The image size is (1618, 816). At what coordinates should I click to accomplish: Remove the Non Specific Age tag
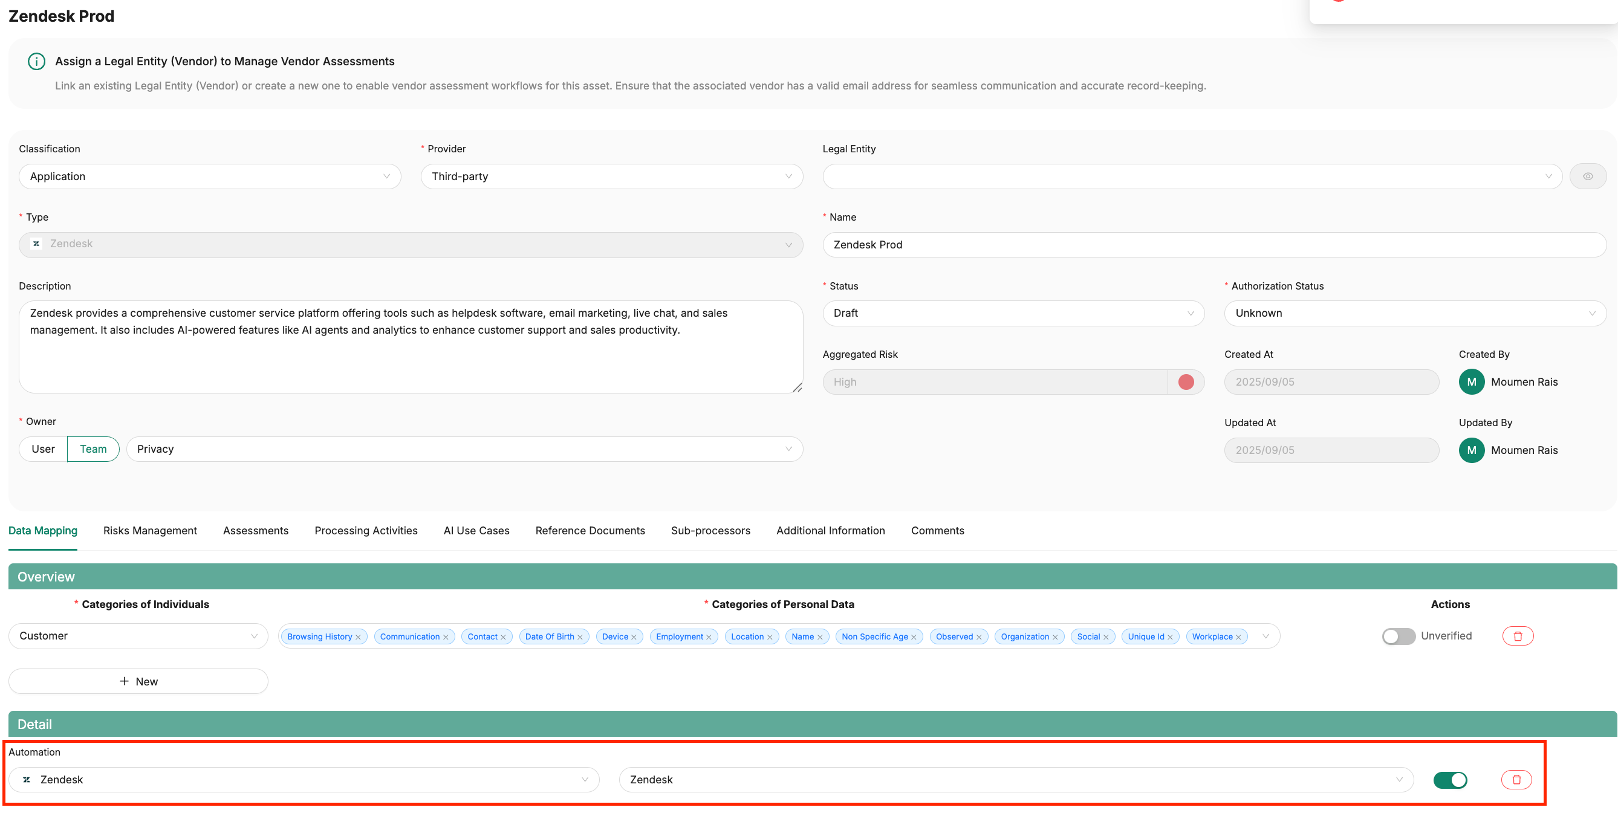pyautogui.click(x=913, y=637)
